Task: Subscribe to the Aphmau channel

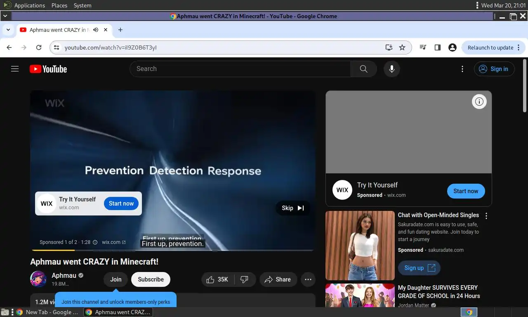Action: 151,279
